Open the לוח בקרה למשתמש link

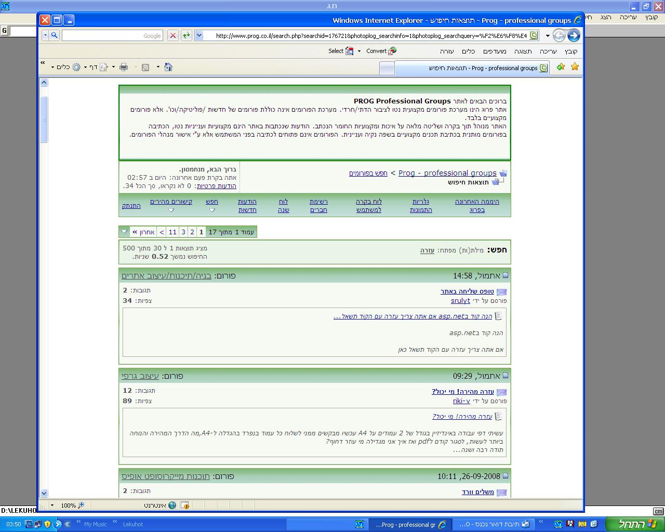click(x=369, y=205)
